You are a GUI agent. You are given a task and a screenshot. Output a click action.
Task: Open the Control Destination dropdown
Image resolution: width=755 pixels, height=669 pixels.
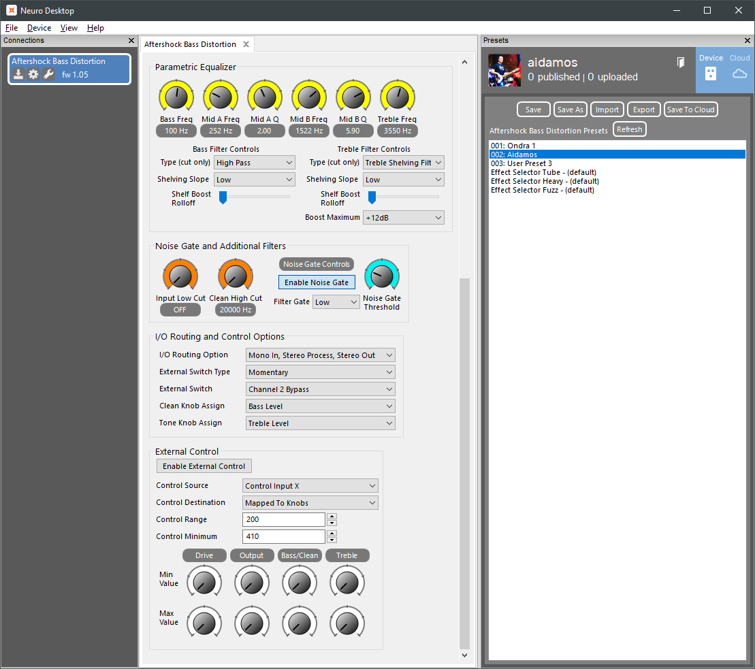click(310, 503)
